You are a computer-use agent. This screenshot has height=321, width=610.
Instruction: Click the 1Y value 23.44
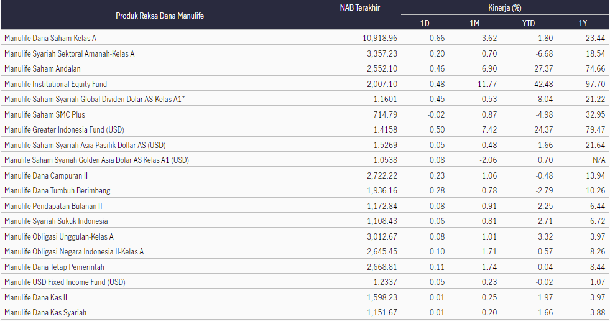point(596,38)
